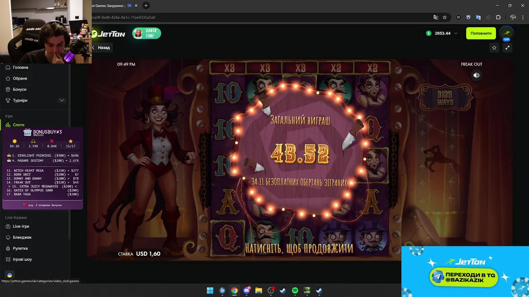Open Chrome from the taskbar

click(x=234, y=290)
